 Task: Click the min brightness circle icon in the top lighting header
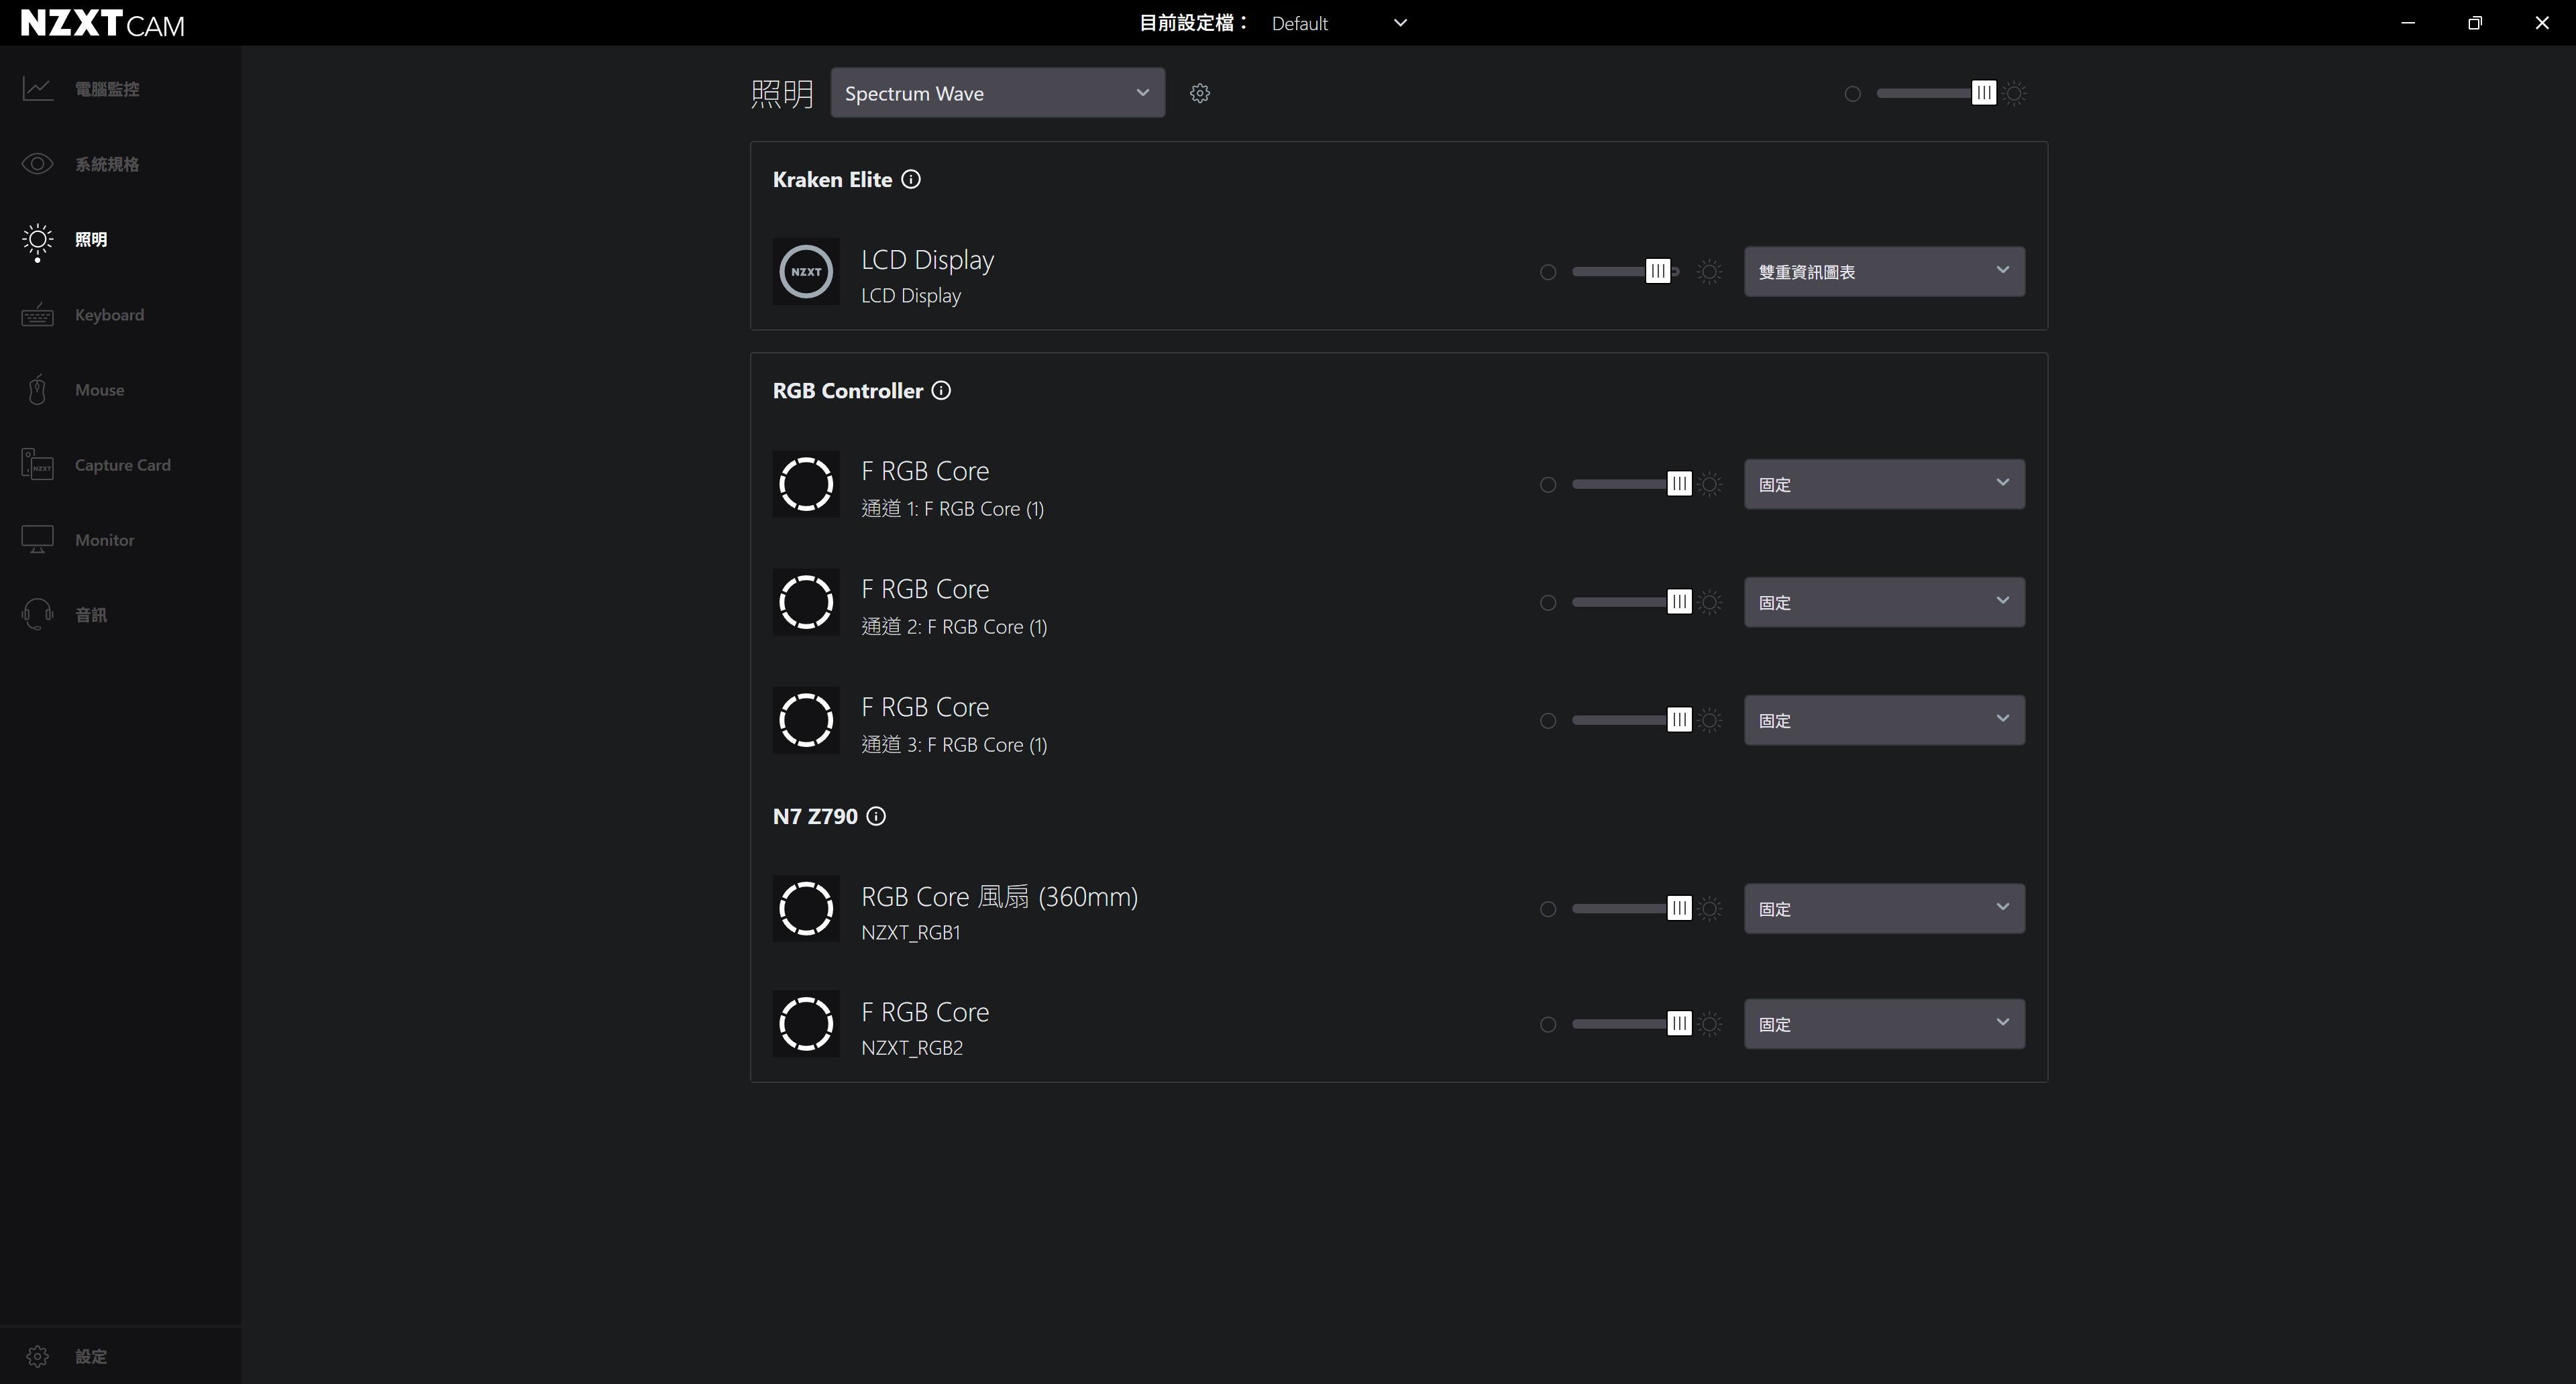[x=1853, y=93]
